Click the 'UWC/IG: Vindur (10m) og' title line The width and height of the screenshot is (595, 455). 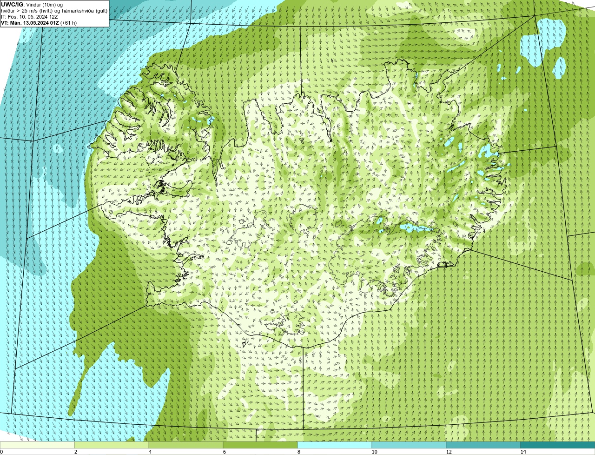click(32, 4)
